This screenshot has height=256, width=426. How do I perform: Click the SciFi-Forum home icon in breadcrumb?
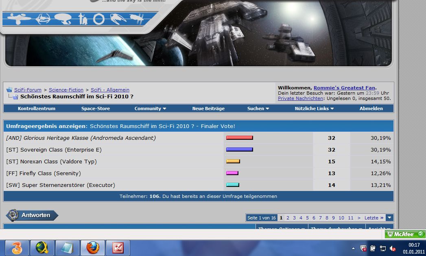coord(9,90)
